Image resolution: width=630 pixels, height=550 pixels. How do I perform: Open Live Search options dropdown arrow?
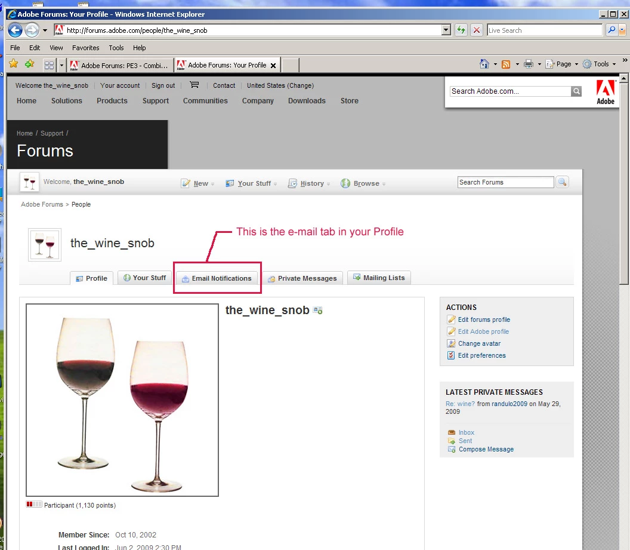click(x=622, y=30)
